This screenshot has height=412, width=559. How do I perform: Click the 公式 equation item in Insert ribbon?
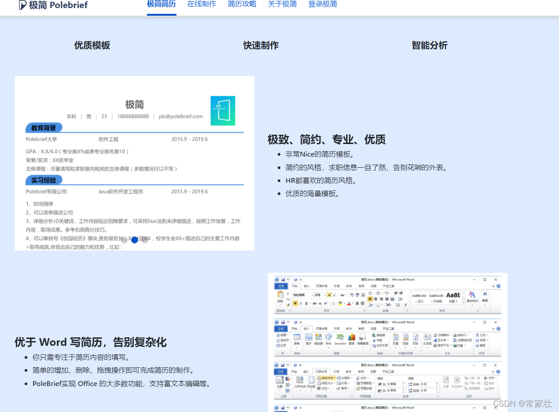482,335
